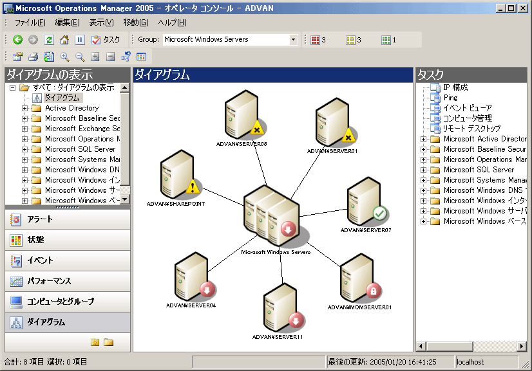Click the green Back arrow toolbar icon
Image resolution: width=532 pixels, height=371 pixels.
click(17, 40)
